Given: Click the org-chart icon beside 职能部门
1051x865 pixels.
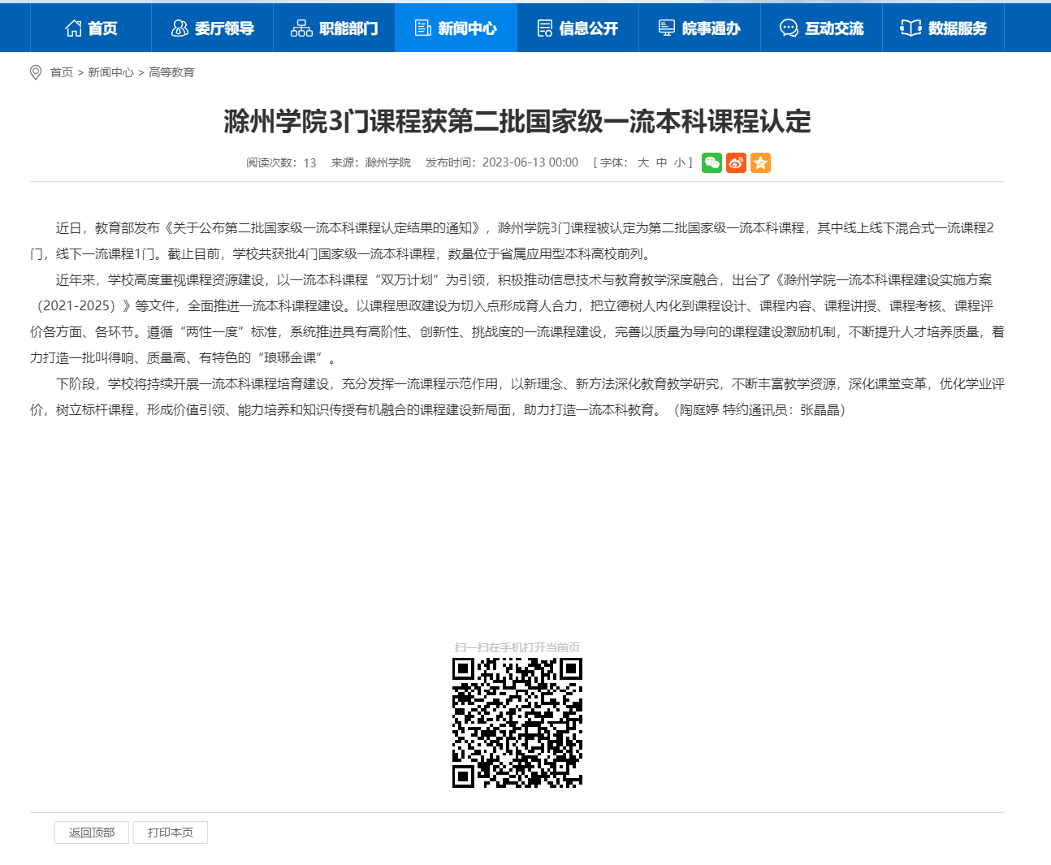Looking at the screenshot, I should point(301,28).
